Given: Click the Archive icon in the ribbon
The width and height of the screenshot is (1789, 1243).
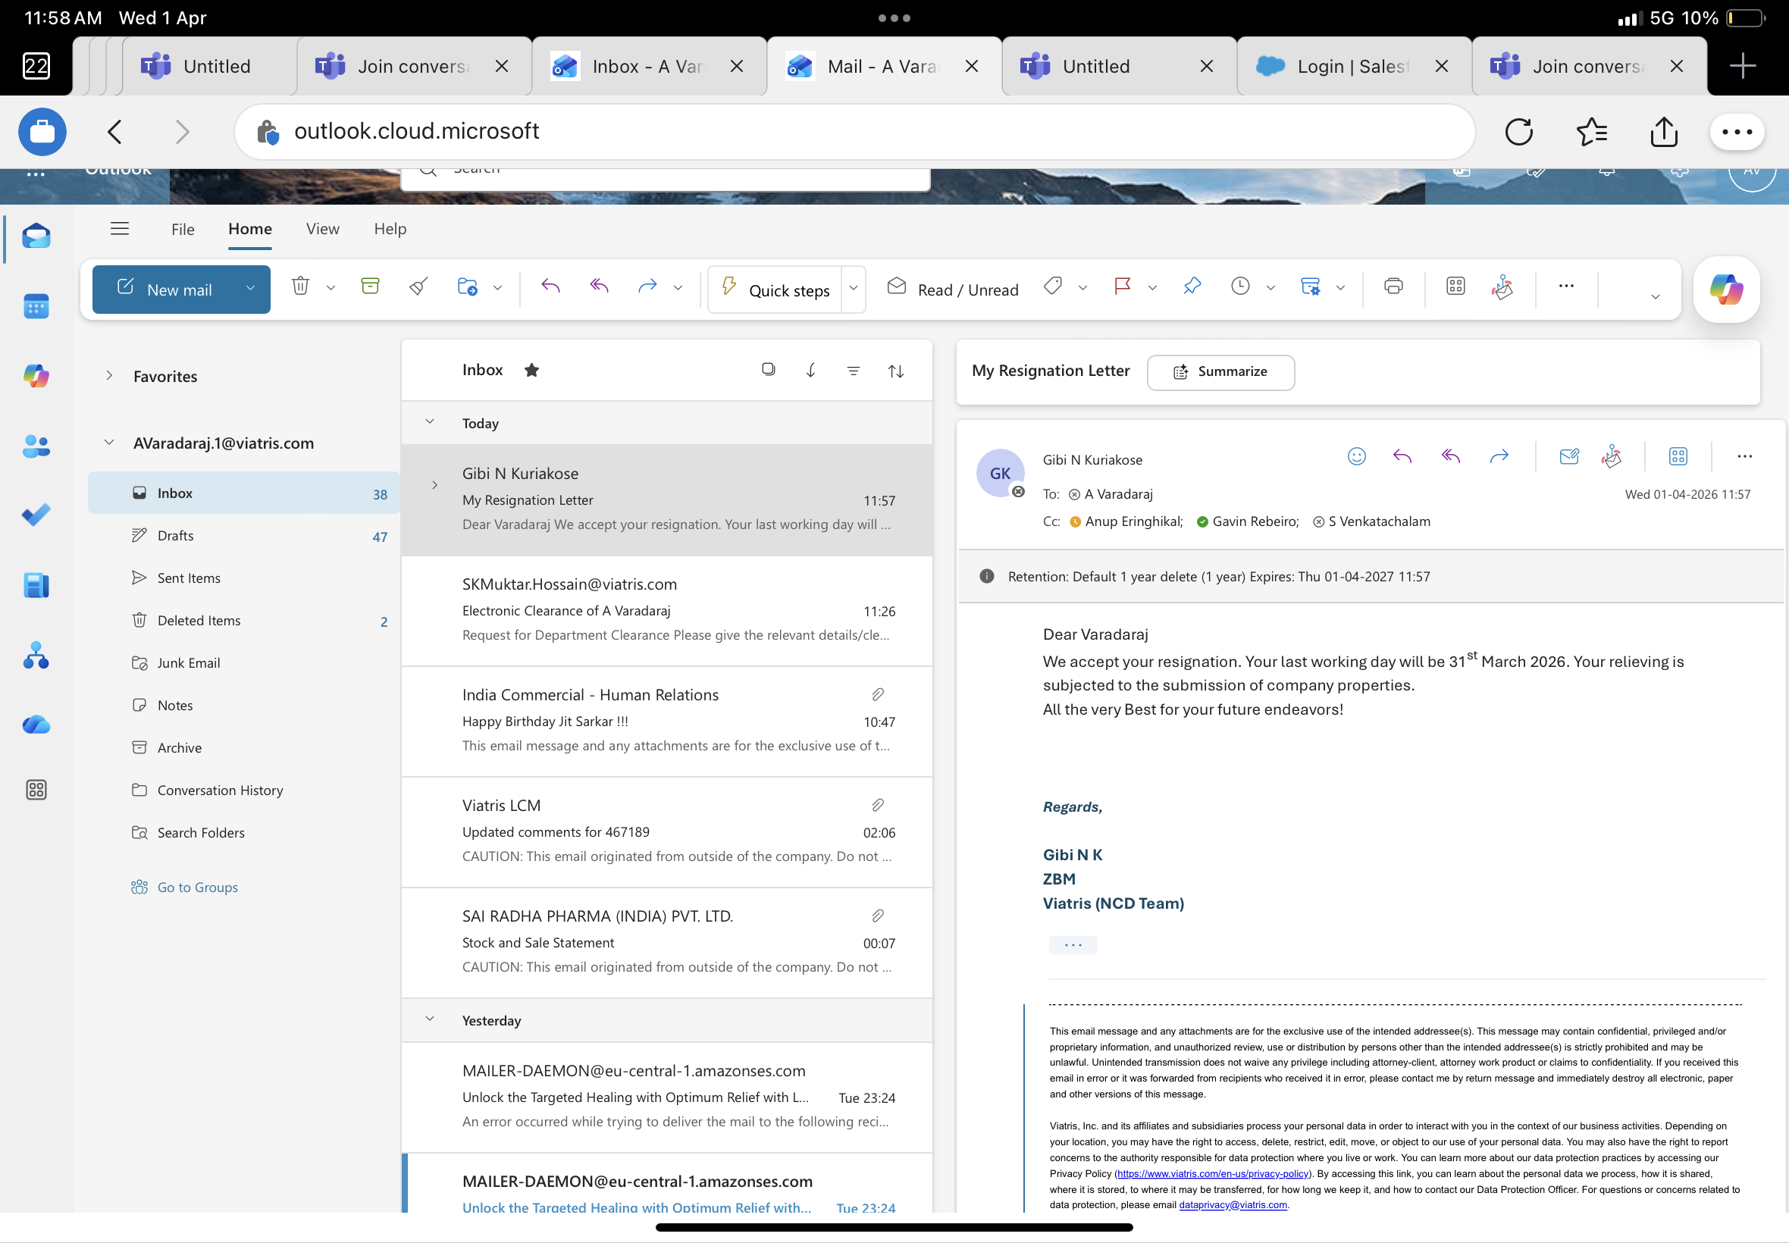Looking at the screenshot, I should coord(370,286).
